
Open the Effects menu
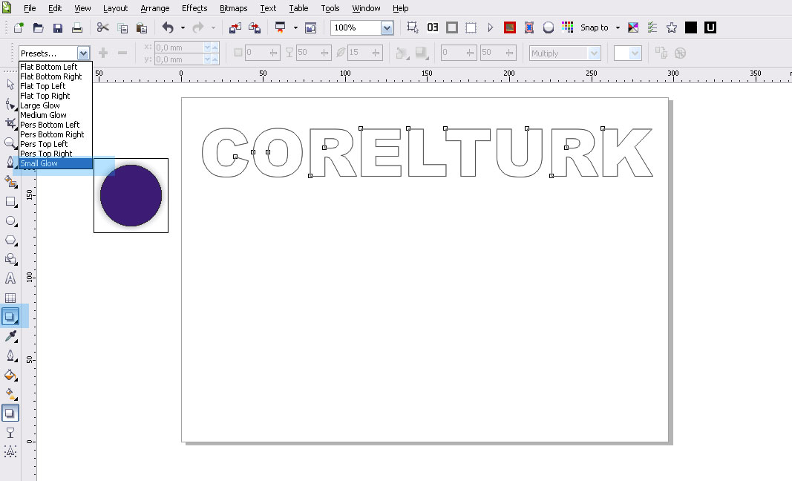pos(194,8)
